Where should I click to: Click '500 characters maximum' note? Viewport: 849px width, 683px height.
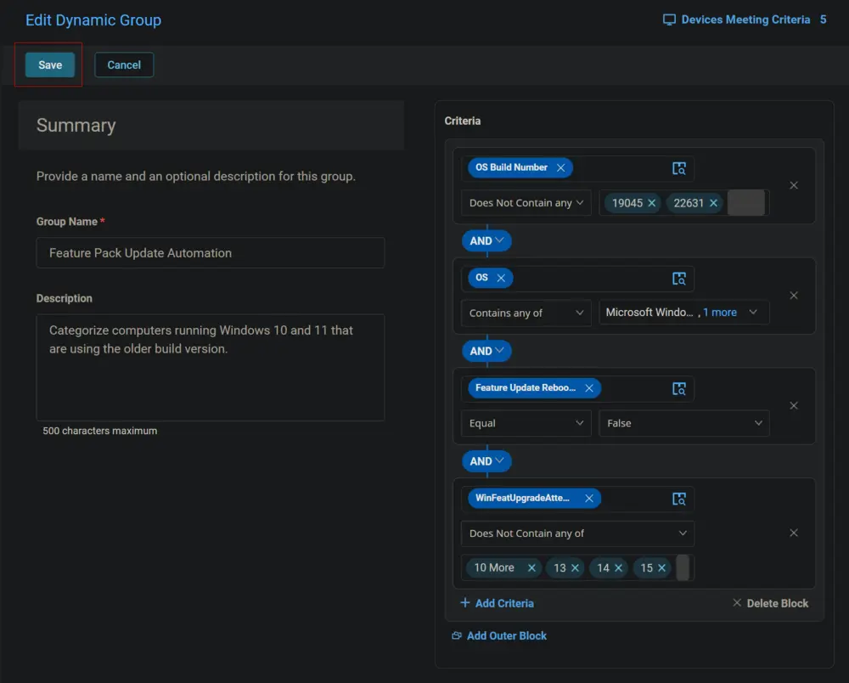click(x=100, y=432)
